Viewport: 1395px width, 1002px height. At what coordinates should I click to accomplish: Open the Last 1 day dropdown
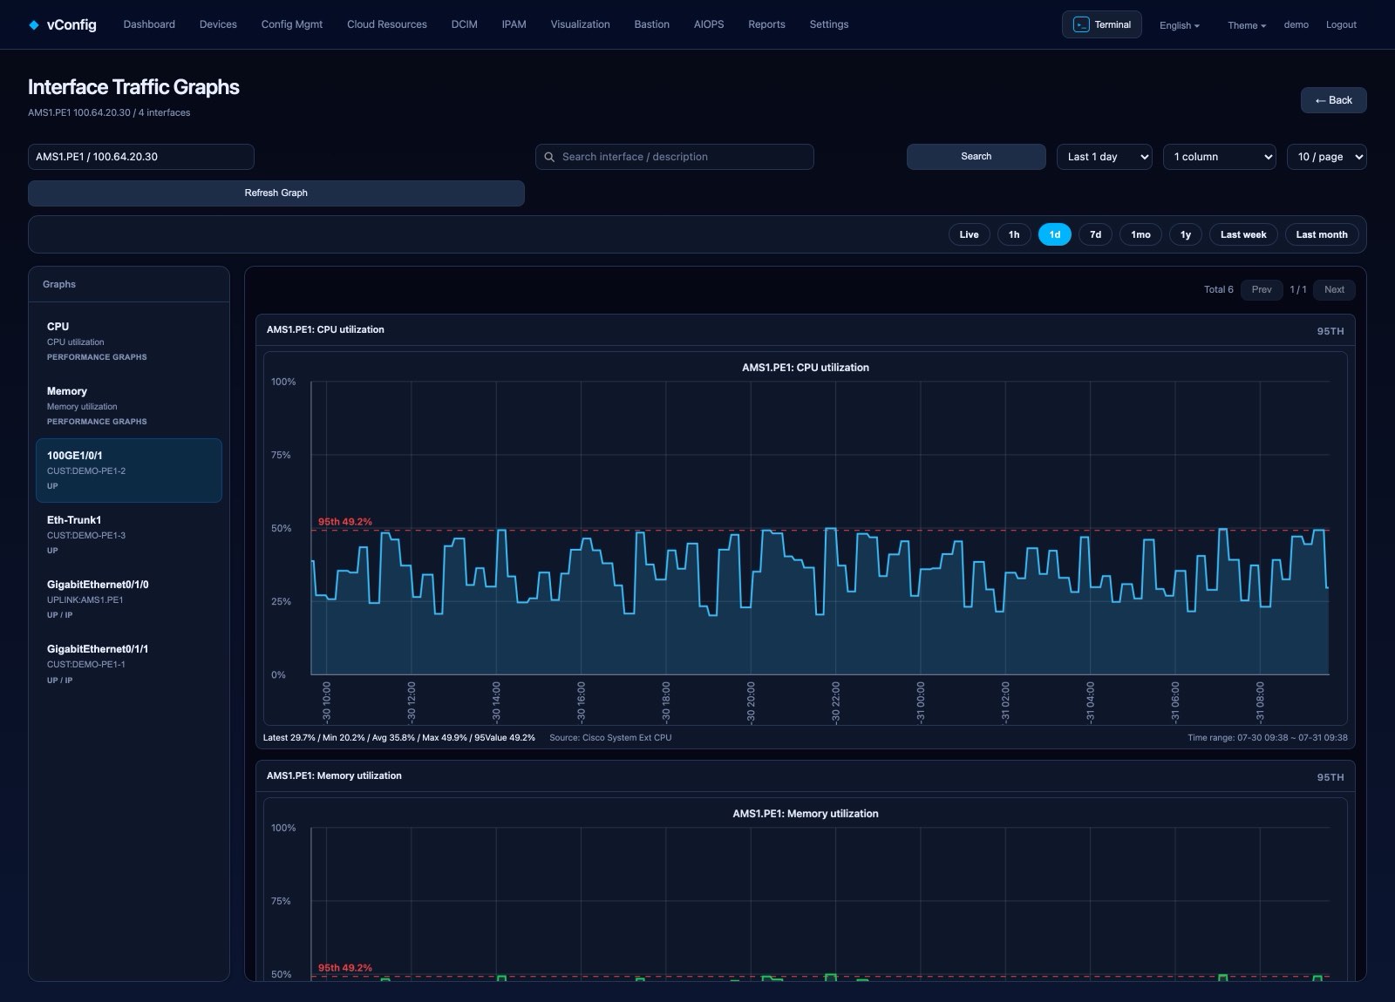[x=1104, y=157]
